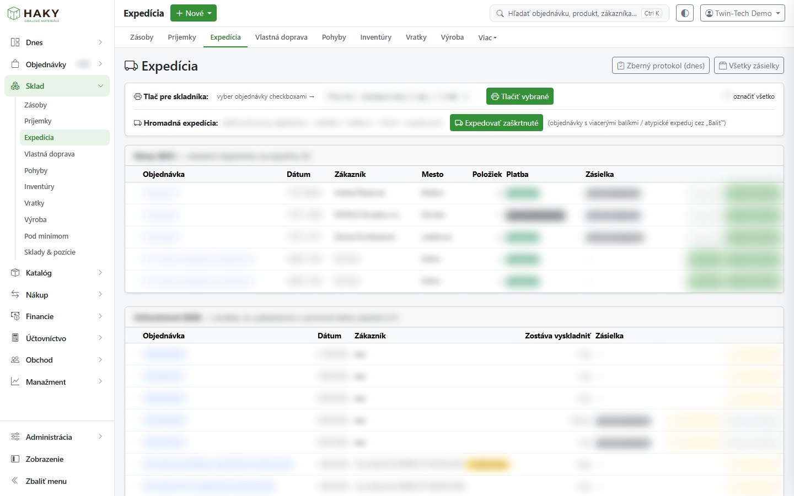The height and width of the screenshot is (496, 794).
Task: Expand the 'Viac' menu in tab bar
Action: [x=487, y=37]
